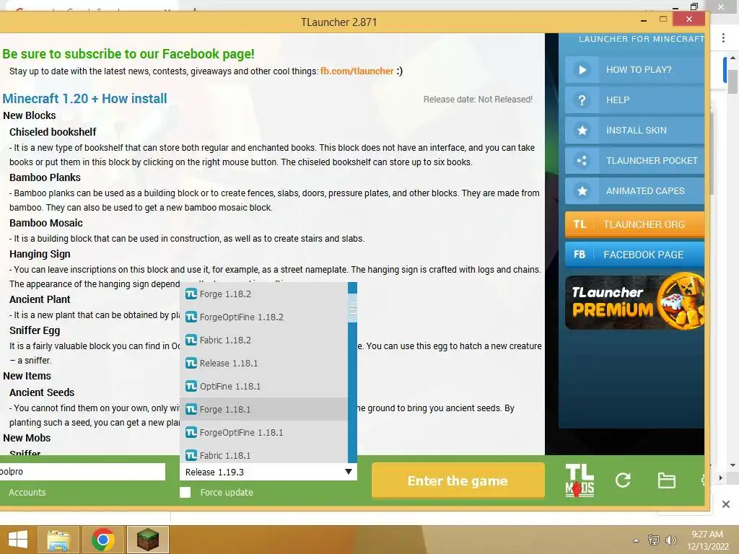The height and width of the screenshot is (554, 739).
Task: Click the HELP sidebar button
Action: [x=634, y=100]
